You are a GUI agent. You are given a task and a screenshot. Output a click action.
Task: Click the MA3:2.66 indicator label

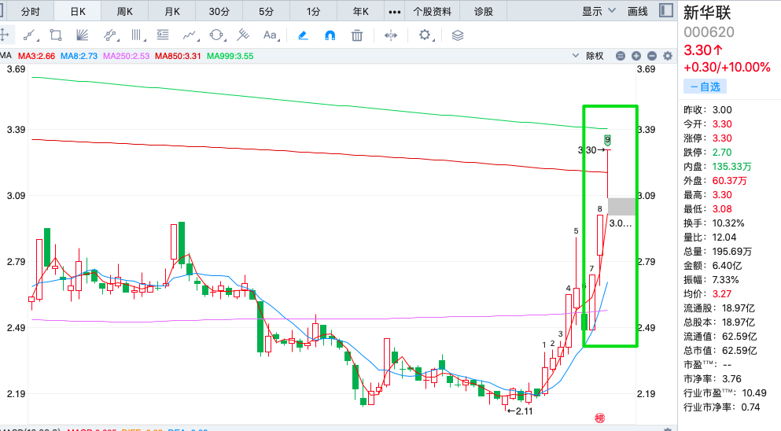click(x=36, y=56)
